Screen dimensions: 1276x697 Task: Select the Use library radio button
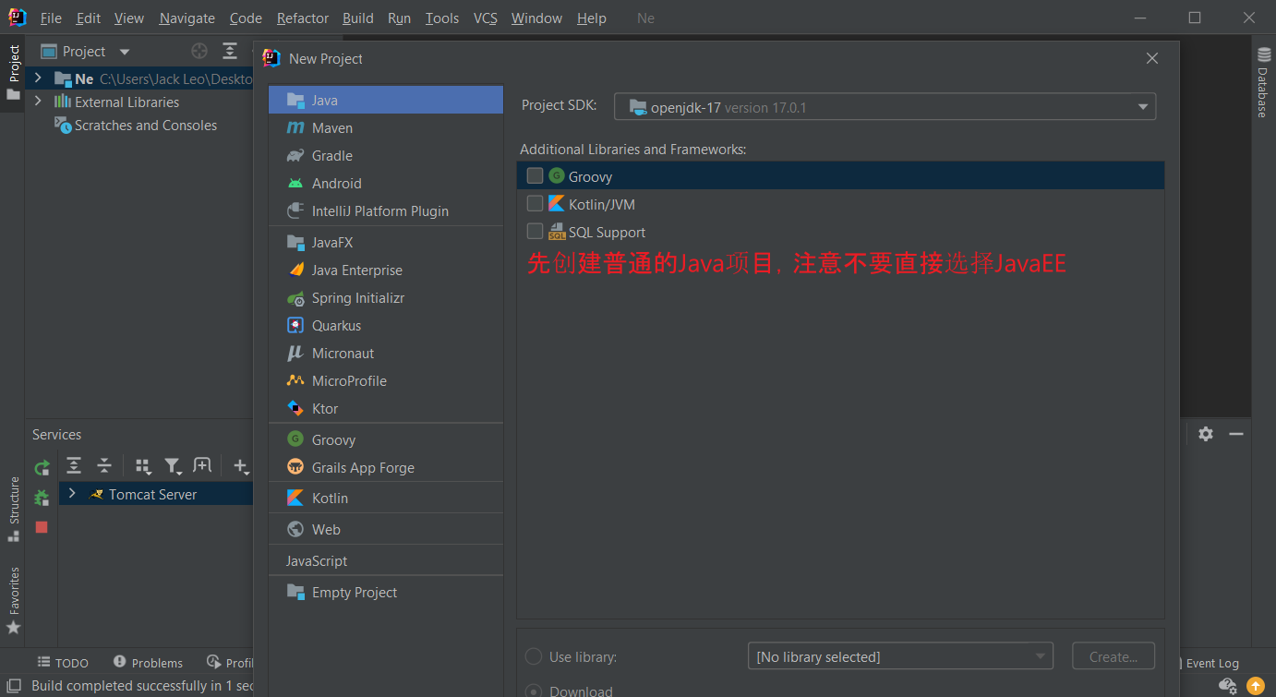click(x=534, y=656)
